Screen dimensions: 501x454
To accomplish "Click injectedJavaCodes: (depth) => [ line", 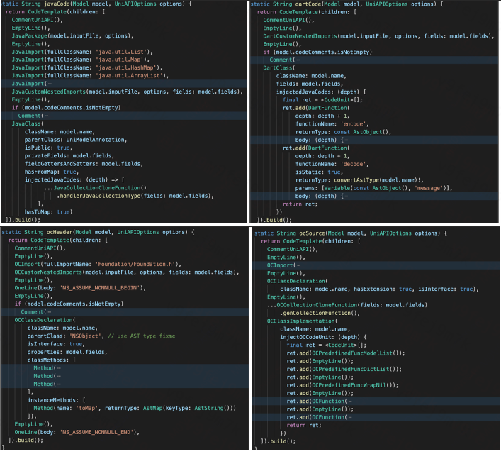I will coord(74,179).
